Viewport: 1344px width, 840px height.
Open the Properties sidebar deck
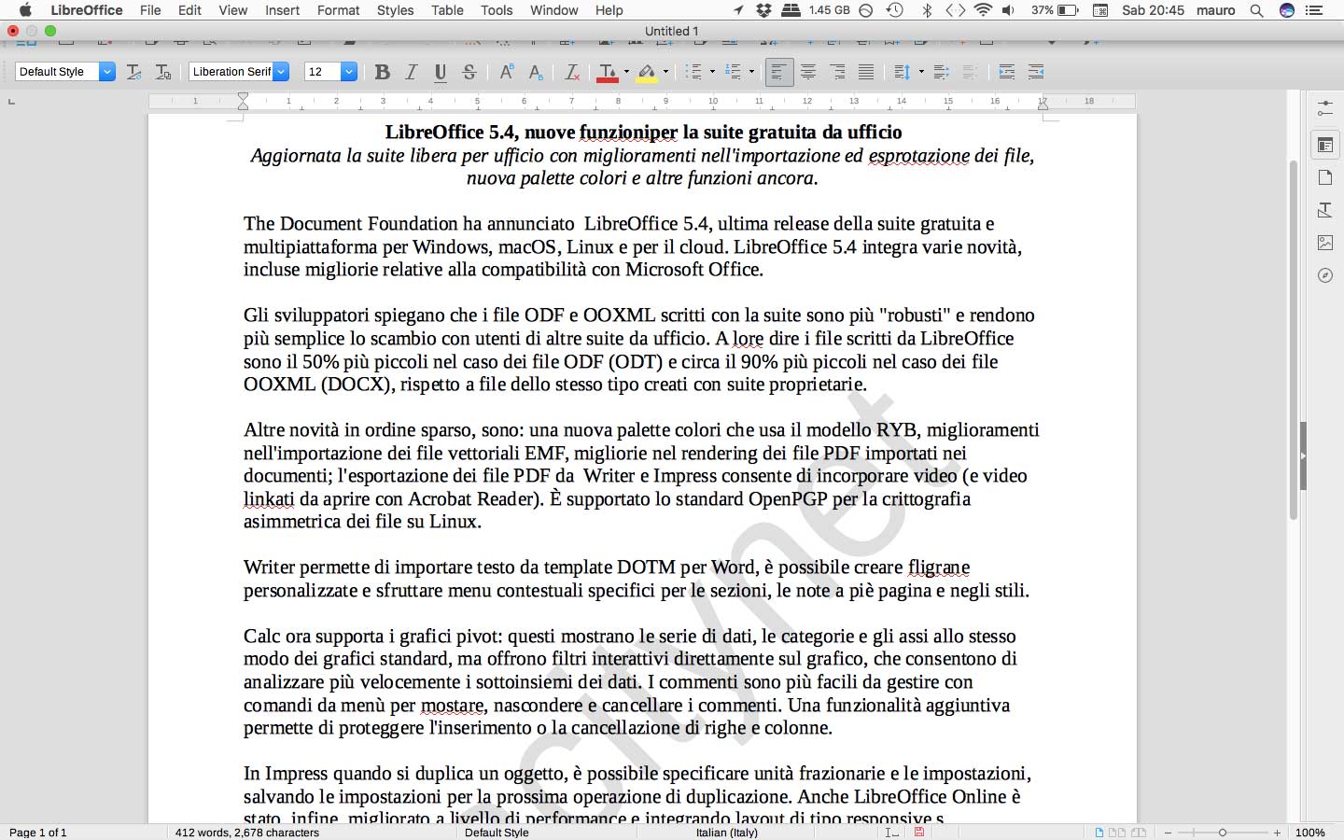coord(1324,145)
